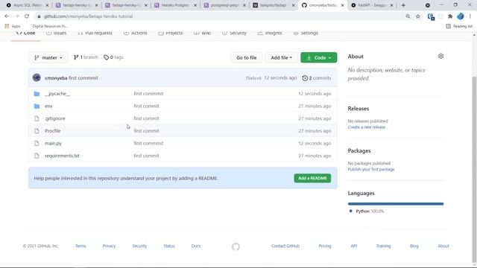Switch to the Issues tab

pos(57,33)
